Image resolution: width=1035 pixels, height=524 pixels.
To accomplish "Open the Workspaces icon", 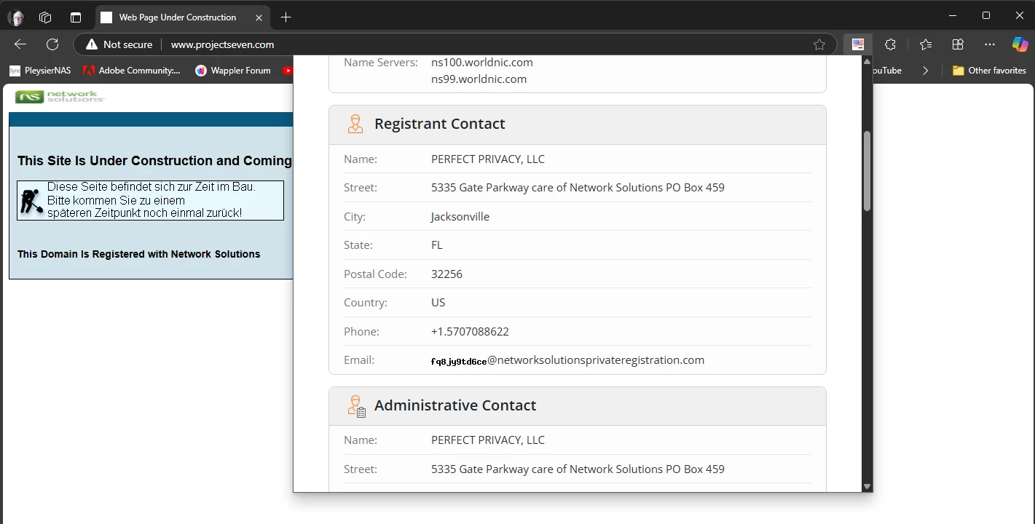I will point(45,17).
